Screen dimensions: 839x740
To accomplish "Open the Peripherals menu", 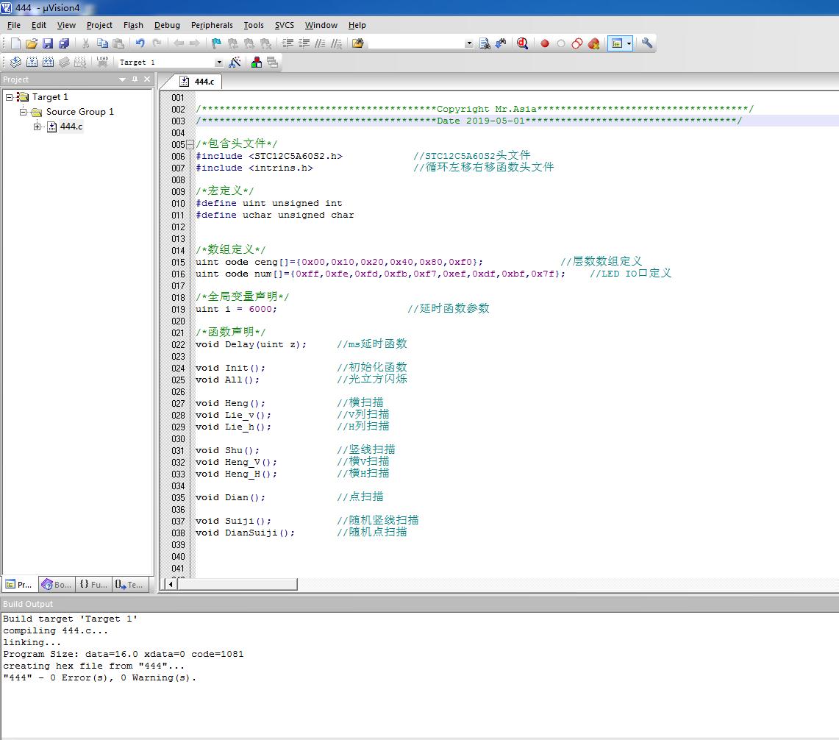I will [x=212, y=25].
